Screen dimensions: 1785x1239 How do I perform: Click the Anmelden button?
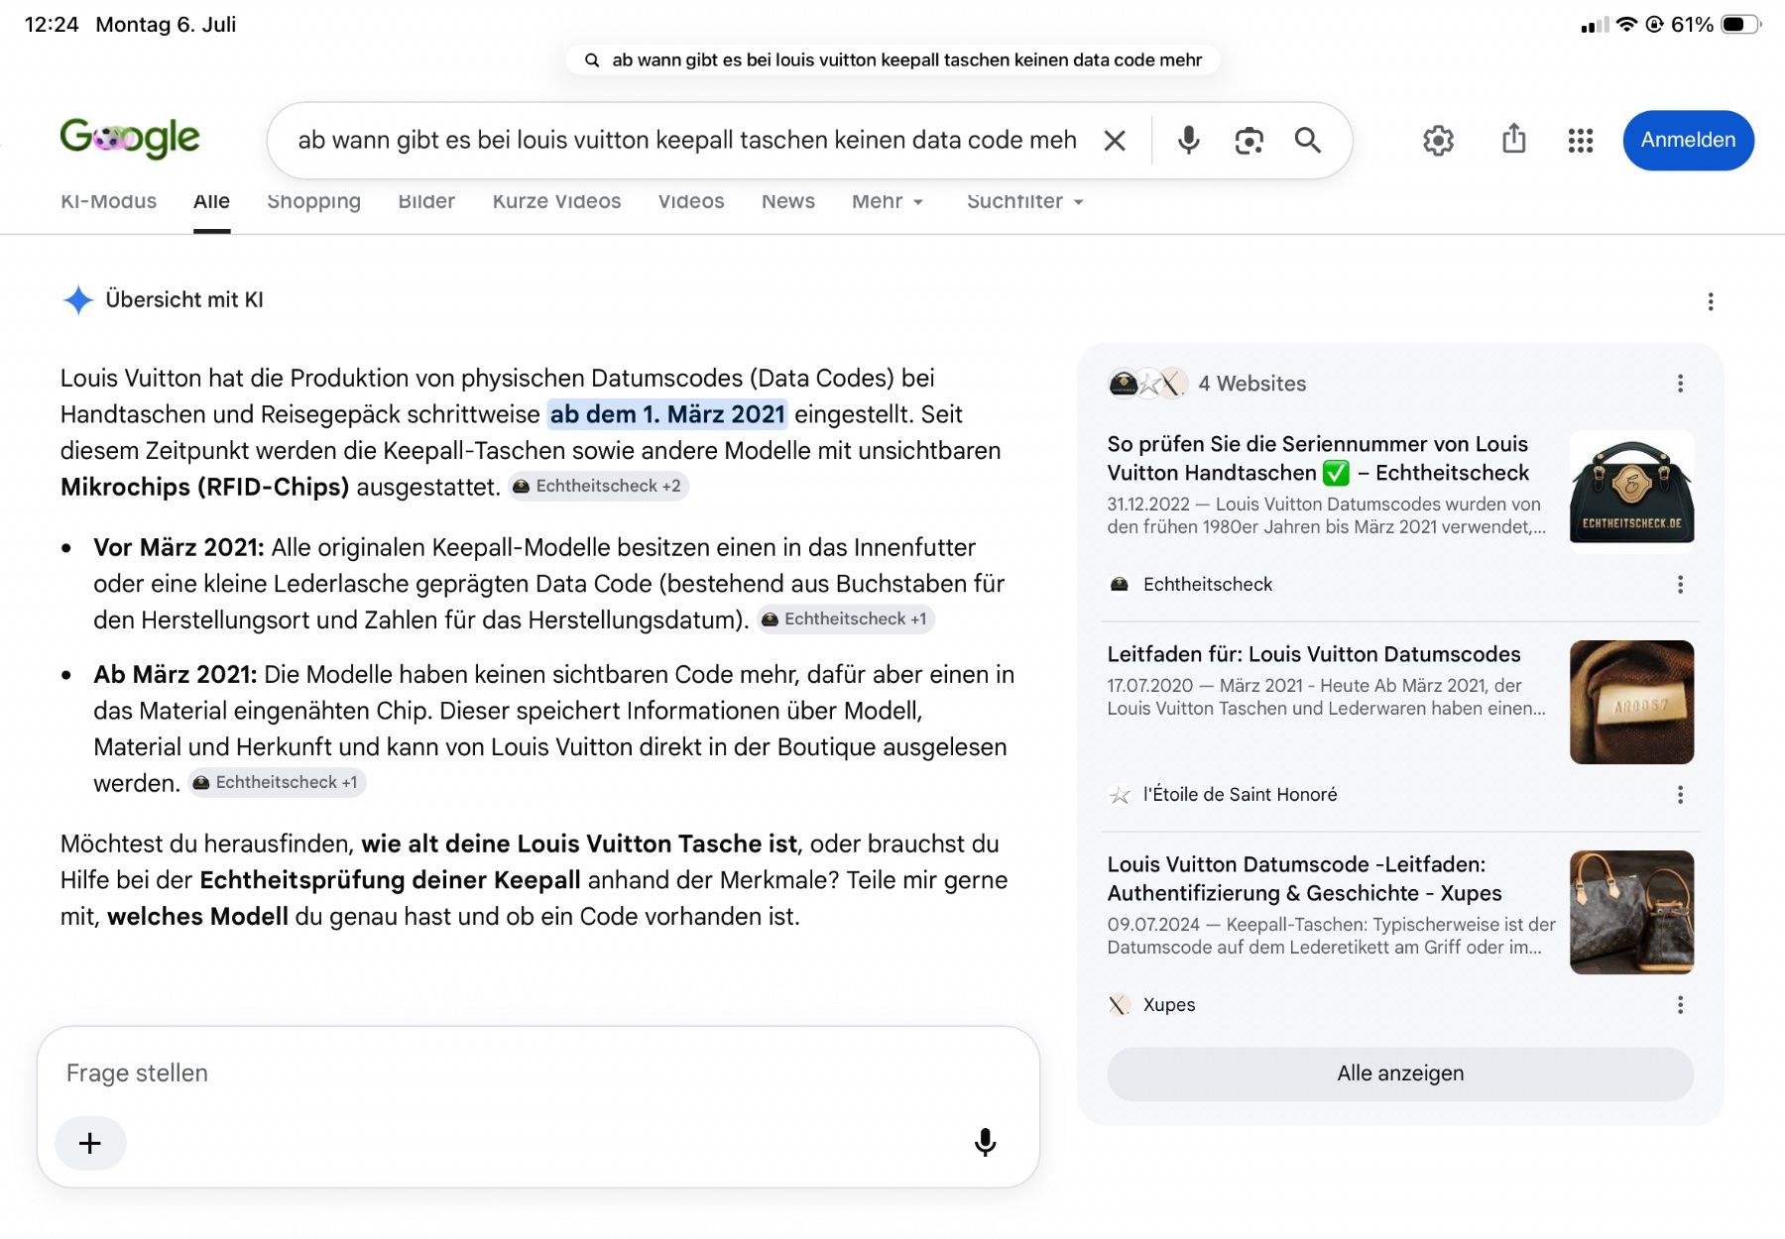[1688, 140]
